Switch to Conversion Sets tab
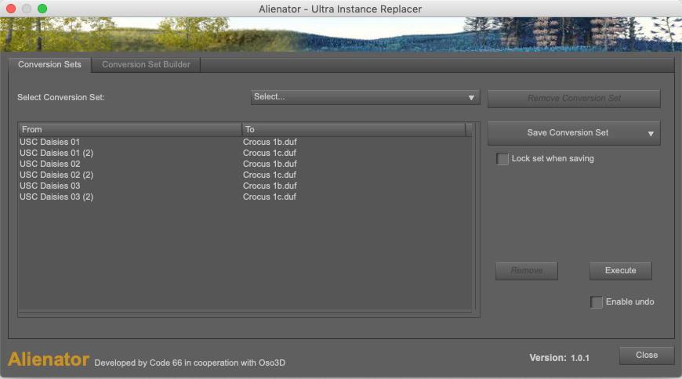The image size is (682, 379). (49, 65)
